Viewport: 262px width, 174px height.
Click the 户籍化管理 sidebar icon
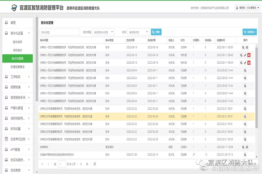coord(7,108)
